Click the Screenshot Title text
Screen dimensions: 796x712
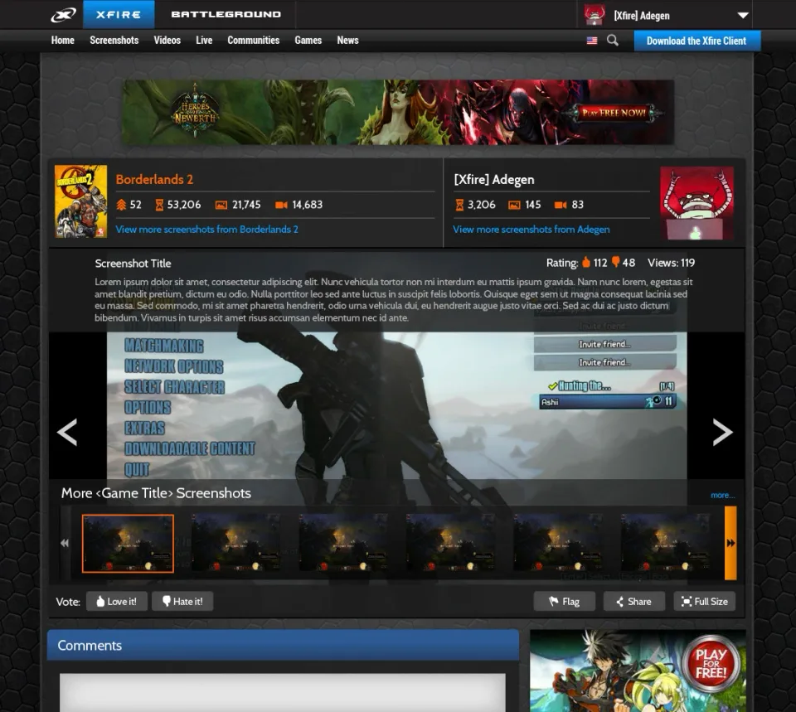click(x=133, y=264)
